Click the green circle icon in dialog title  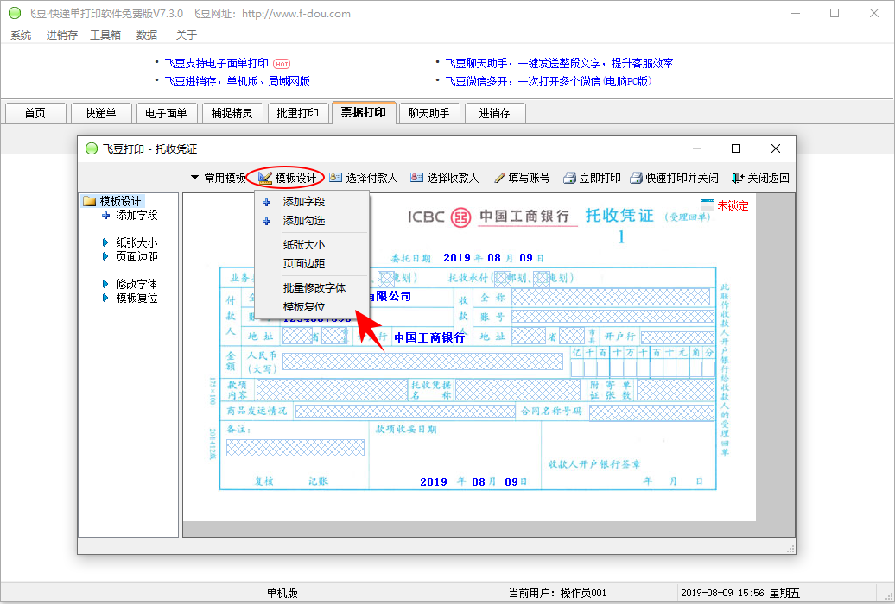tap(92, 149)
